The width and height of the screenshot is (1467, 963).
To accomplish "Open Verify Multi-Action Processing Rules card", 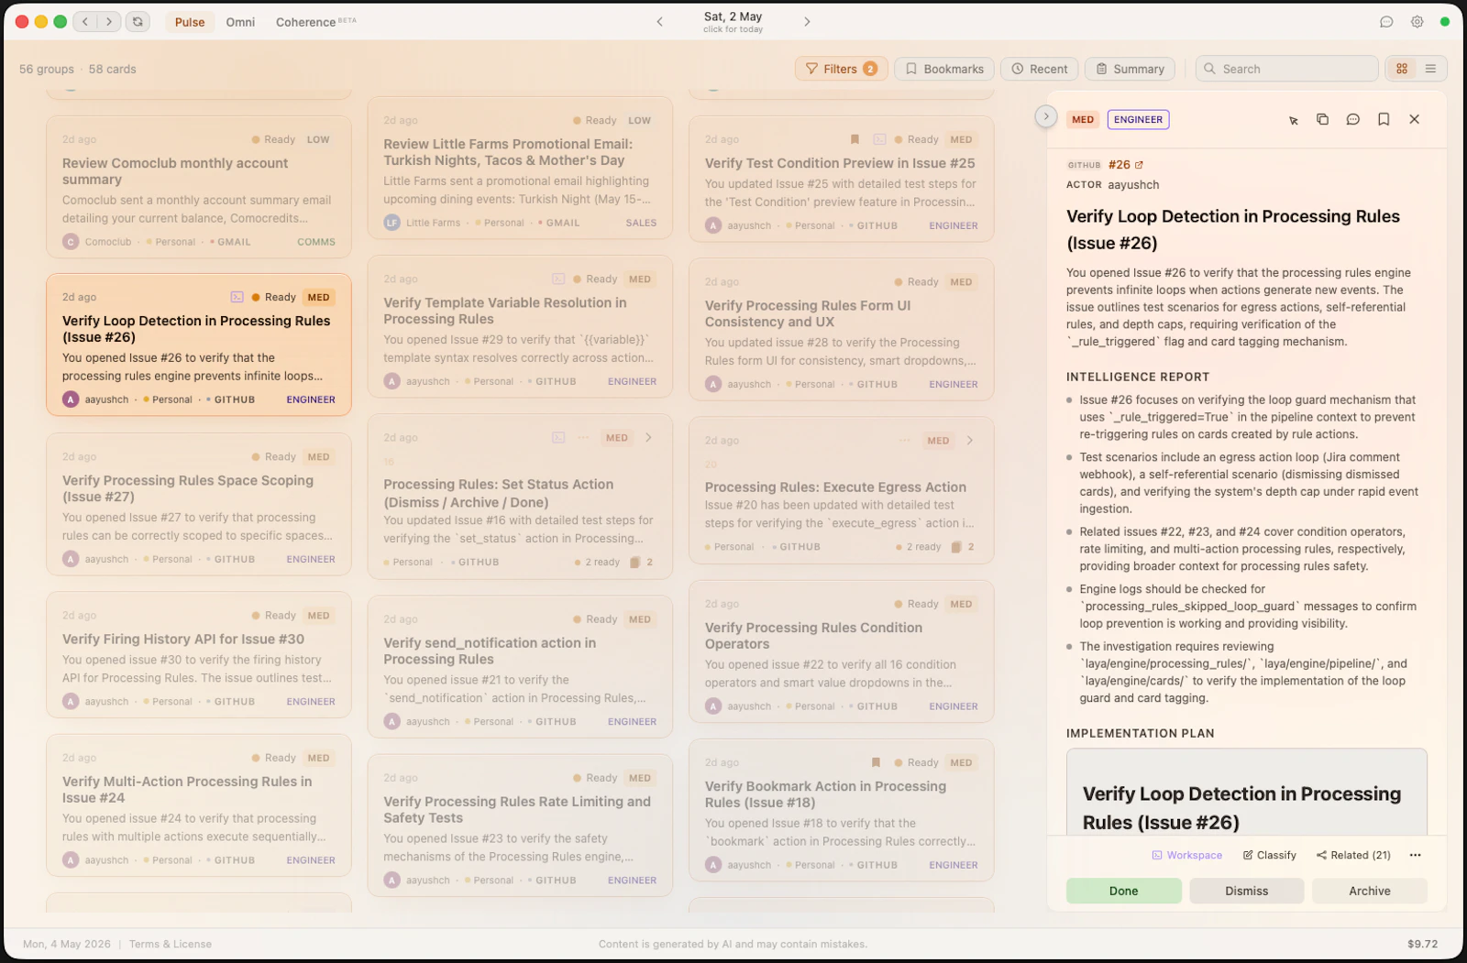I will point(198,804).
